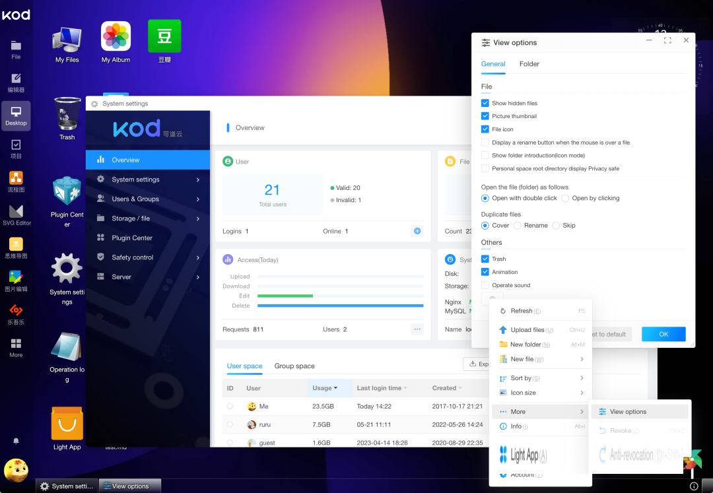Open Operation log desktop icon
Screen dimensions: 713x493
(67, 358)
